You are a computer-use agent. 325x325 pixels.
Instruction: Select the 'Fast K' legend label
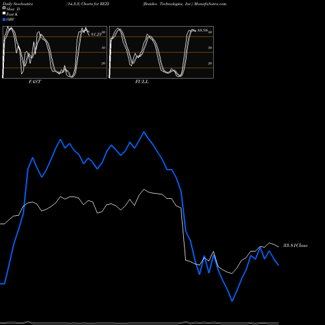point(12,14)
